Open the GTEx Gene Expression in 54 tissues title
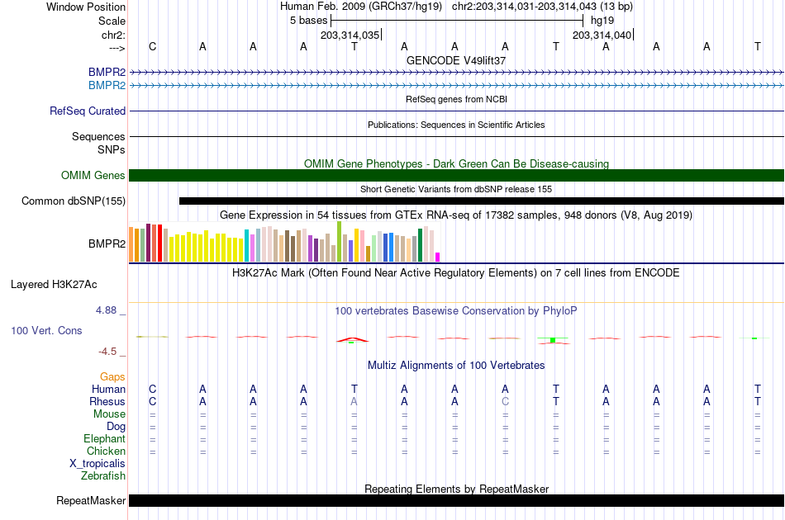785x520 pixels. (x=456, y=215)
